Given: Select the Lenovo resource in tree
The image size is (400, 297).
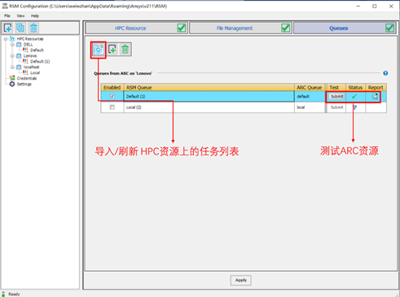Looking at the screenshot, I should pos(30,55).
